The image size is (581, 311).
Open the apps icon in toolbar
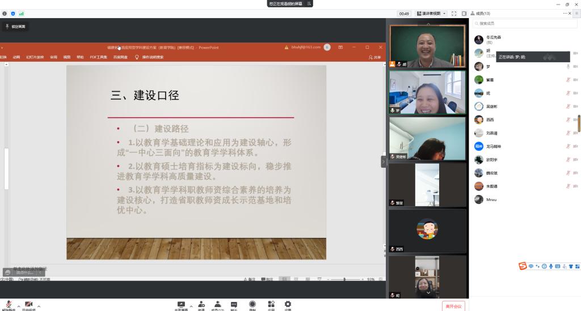tap(271, 305)
